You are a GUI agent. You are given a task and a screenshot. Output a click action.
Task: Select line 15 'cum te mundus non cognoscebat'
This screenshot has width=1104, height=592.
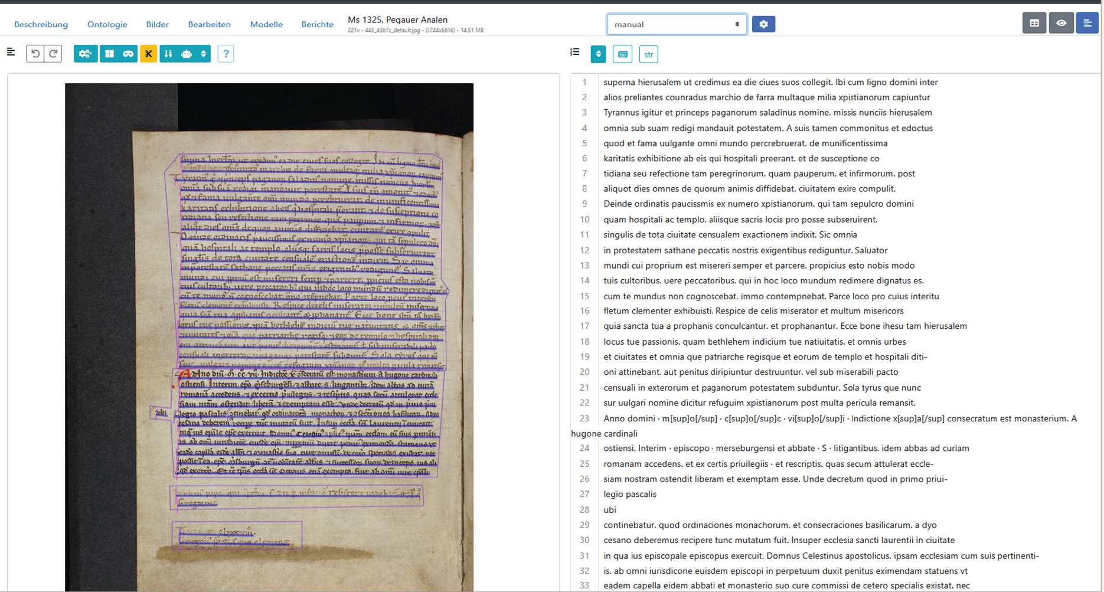771,296
